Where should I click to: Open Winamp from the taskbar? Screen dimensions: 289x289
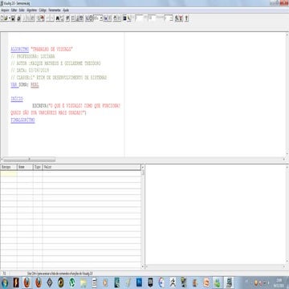pyautogui.click(x=16, y=283)
